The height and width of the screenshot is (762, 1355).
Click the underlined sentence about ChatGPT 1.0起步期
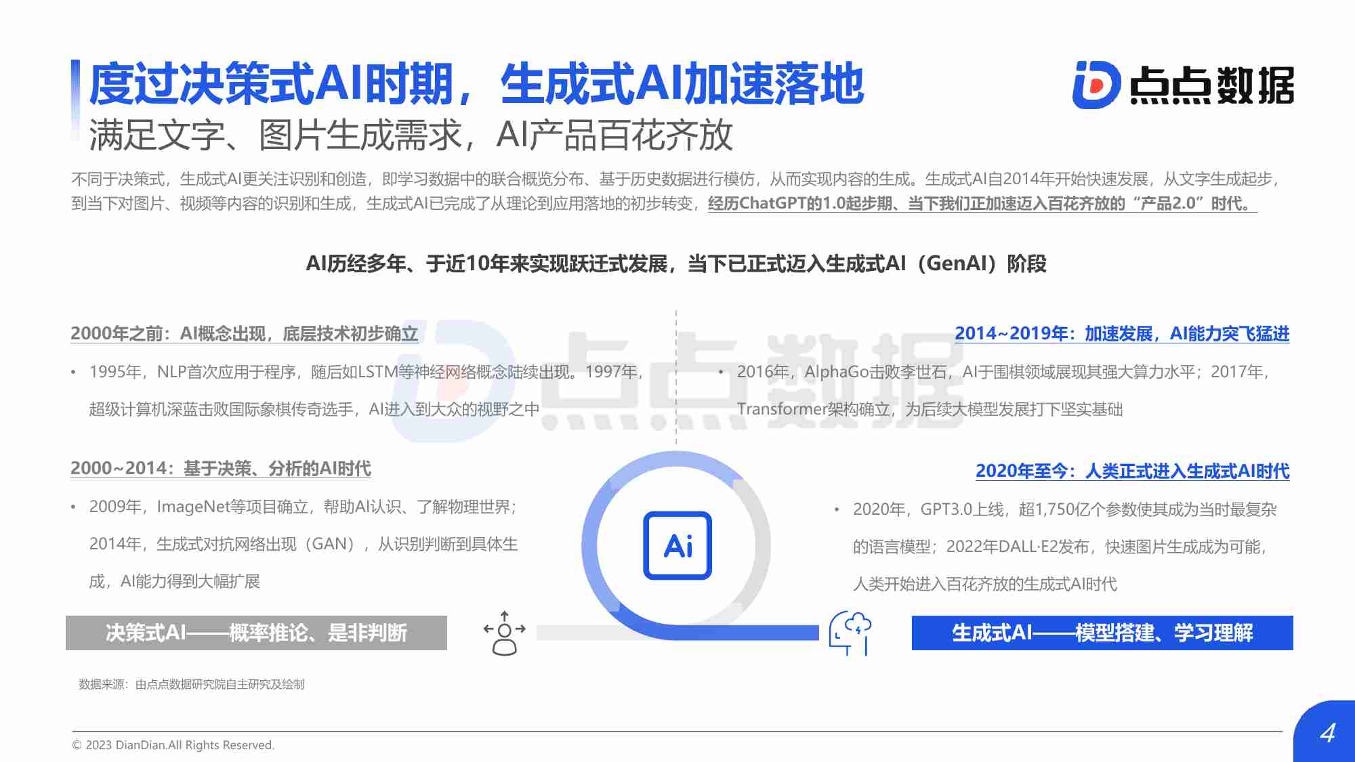pyautogui.click(x=982, y=203)
